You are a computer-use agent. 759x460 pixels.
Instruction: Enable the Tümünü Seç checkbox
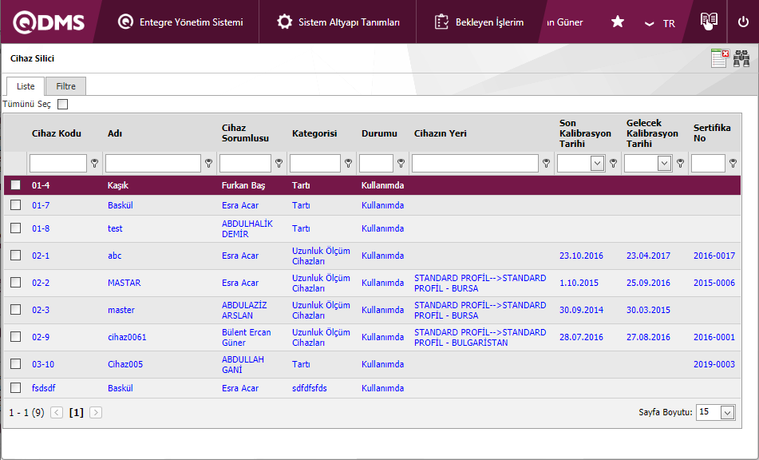pyautogui.click(x=63, y=104)
